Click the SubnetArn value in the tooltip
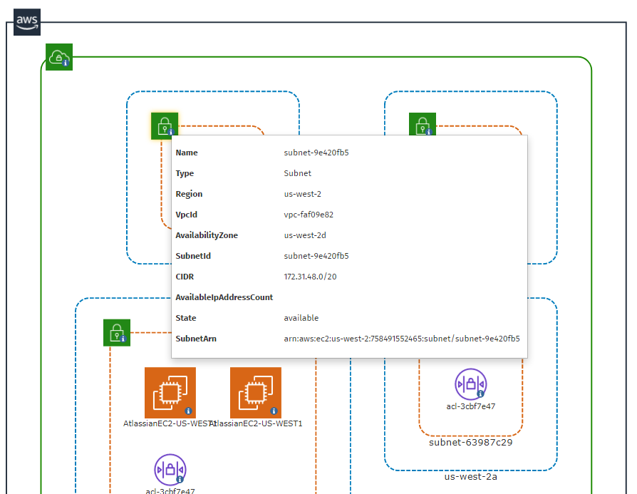 click(401, 339)
